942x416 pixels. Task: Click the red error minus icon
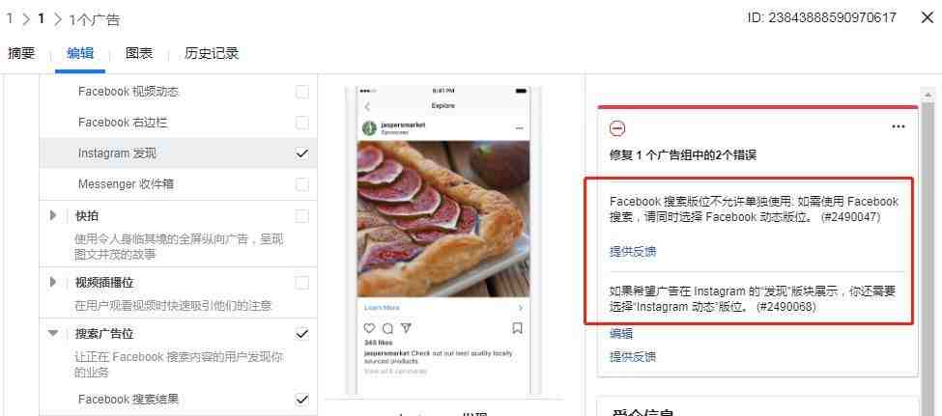click(617, 127)
